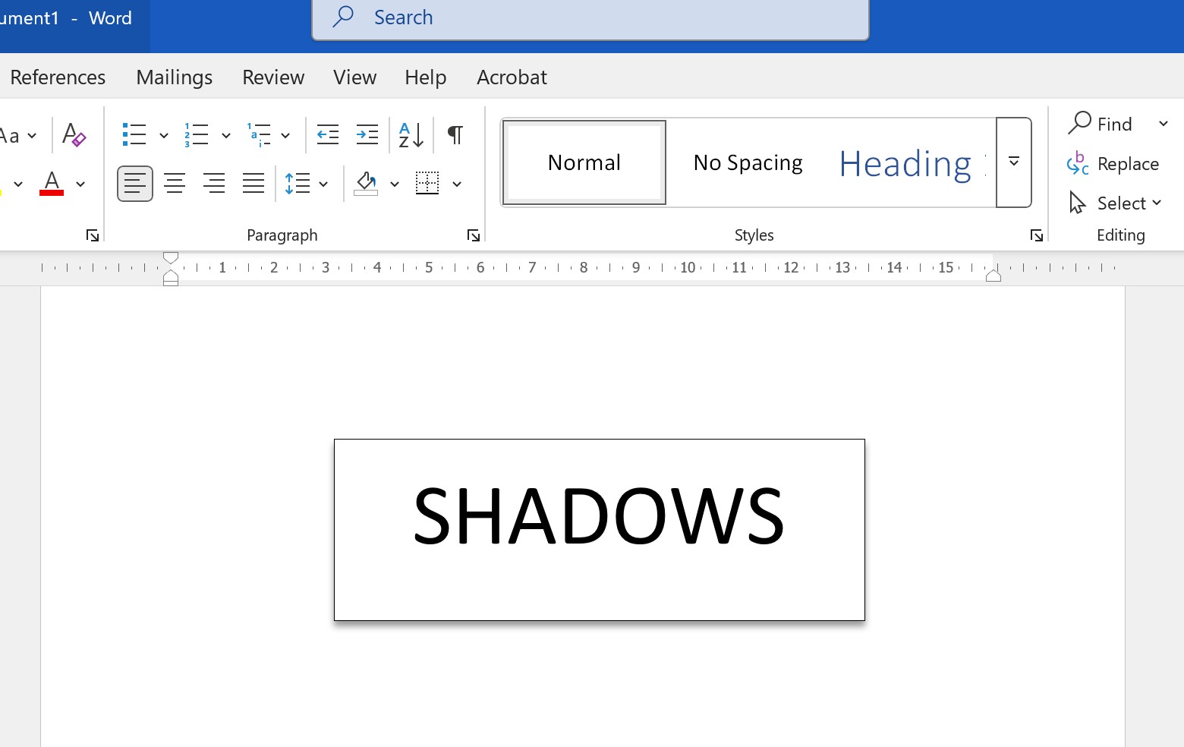Apply numbered list formatting

tap(196, 134)
